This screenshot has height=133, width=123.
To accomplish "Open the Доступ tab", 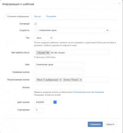I will pos(37,16).
